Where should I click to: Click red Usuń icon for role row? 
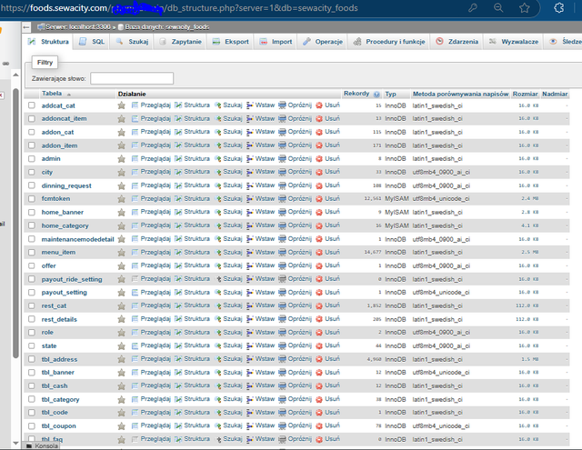click(x=319, y=333)
